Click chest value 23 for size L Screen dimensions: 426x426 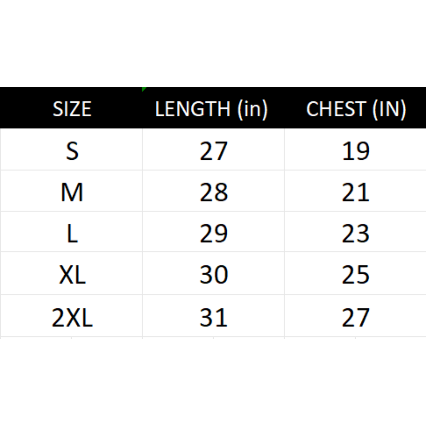click(x=355, y=233)
